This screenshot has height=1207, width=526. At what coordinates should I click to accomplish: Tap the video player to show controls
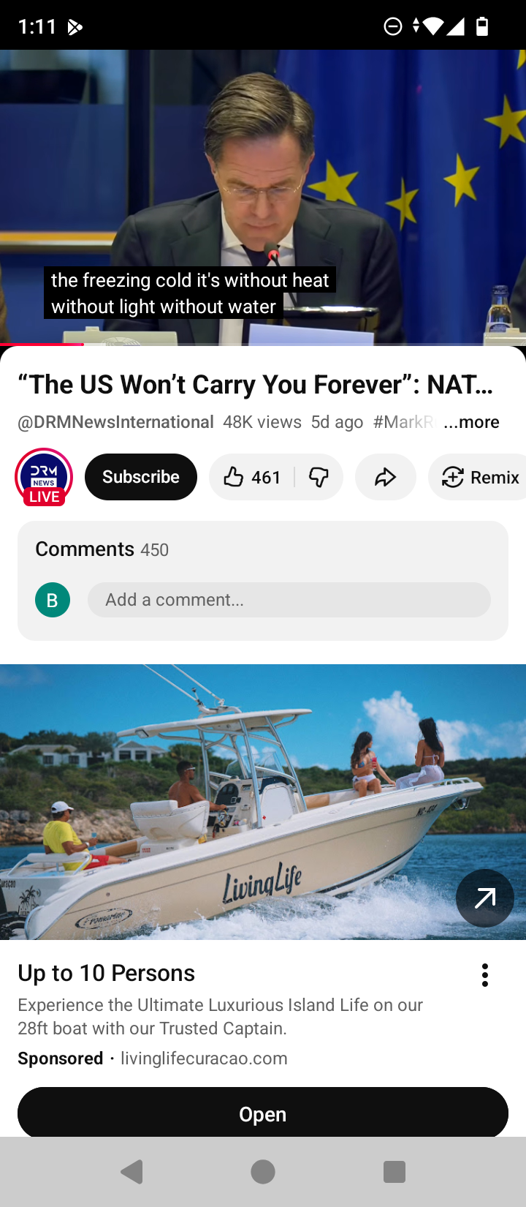click(x=263, y=196)
